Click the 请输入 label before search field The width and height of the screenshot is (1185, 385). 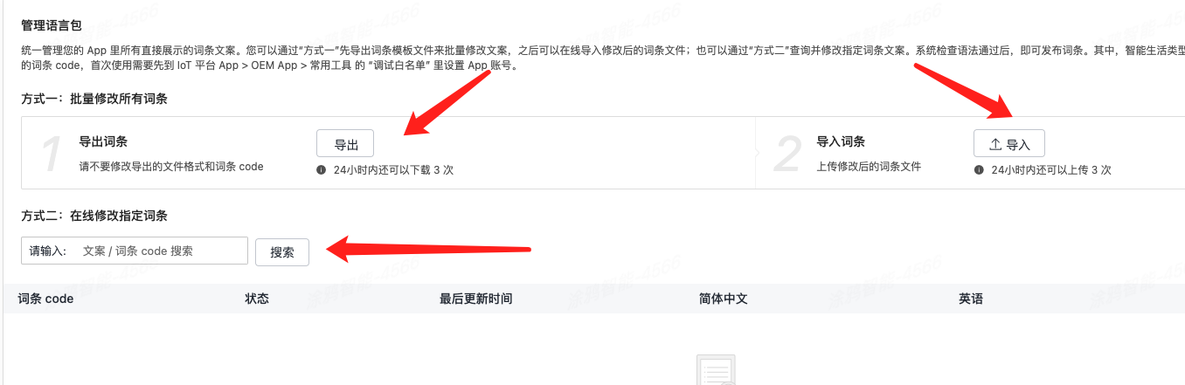click(x=48, y=251)
